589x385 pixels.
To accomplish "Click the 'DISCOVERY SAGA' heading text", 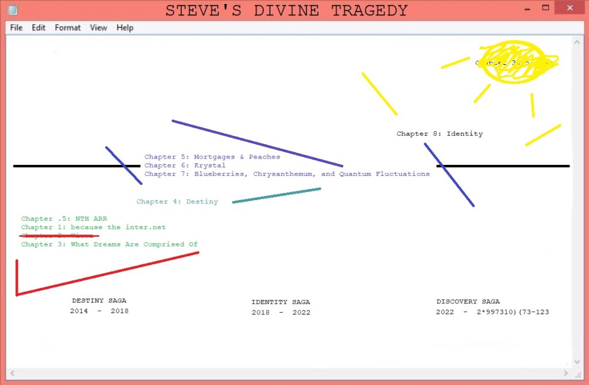I will [468, 302].
